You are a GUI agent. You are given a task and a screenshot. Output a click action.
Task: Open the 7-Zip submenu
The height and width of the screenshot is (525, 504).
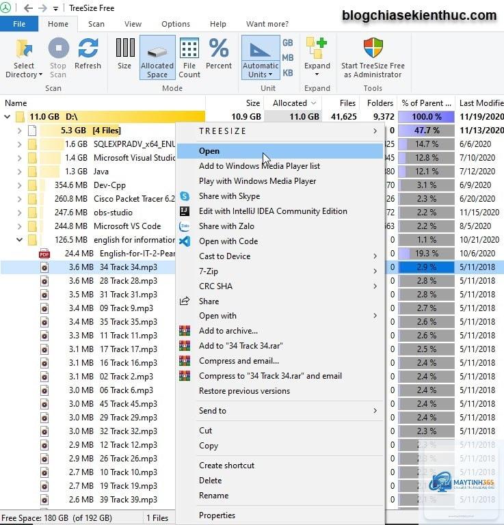click(x=280, y=271)
